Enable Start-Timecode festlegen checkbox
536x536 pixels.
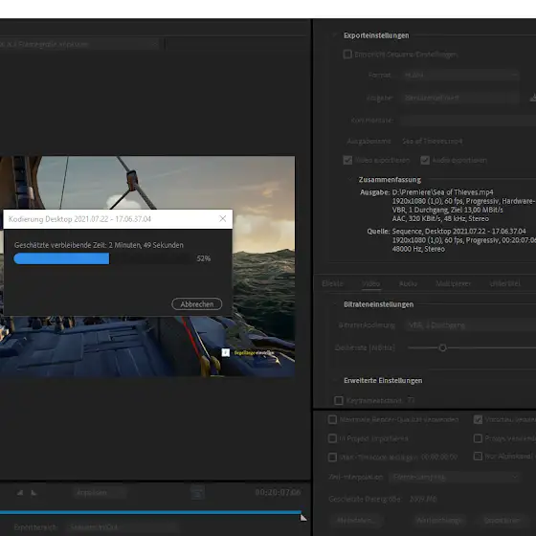point(332,458)
